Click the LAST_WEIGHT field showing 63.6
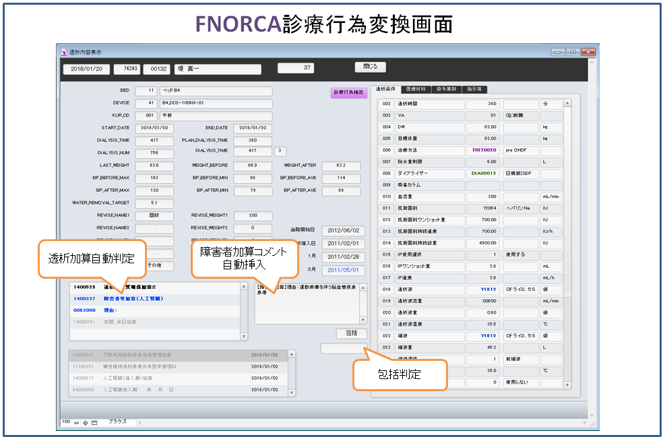Screen dimensions: 663x439 (x=154, y=166)
